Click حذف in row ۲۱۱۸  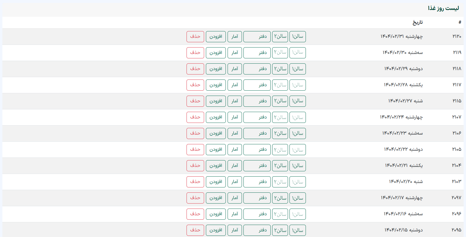[x=195, y=69]
